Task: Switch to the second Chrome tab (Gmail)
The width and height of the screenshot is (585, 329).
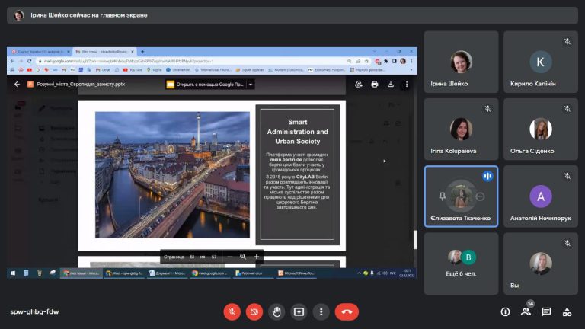Action: (x=105, y=52)
